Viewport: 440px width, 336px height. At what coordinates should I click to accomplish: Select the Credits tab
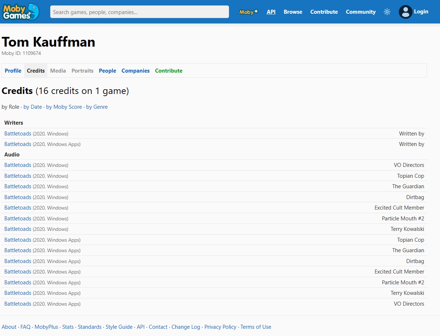pyautogui.click(x=36, y=71)
